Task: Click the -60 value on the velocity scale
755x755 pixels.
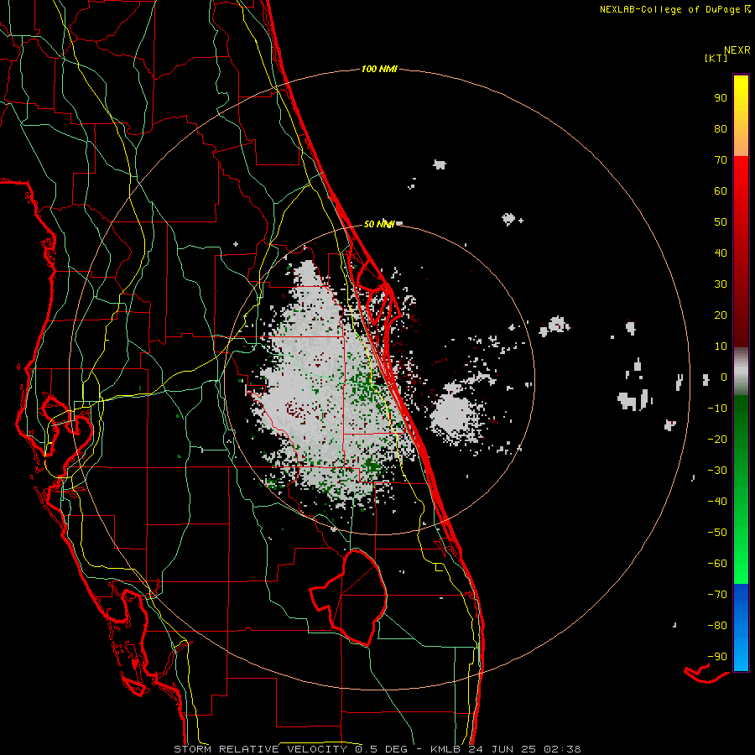Action: pos(717,564)
